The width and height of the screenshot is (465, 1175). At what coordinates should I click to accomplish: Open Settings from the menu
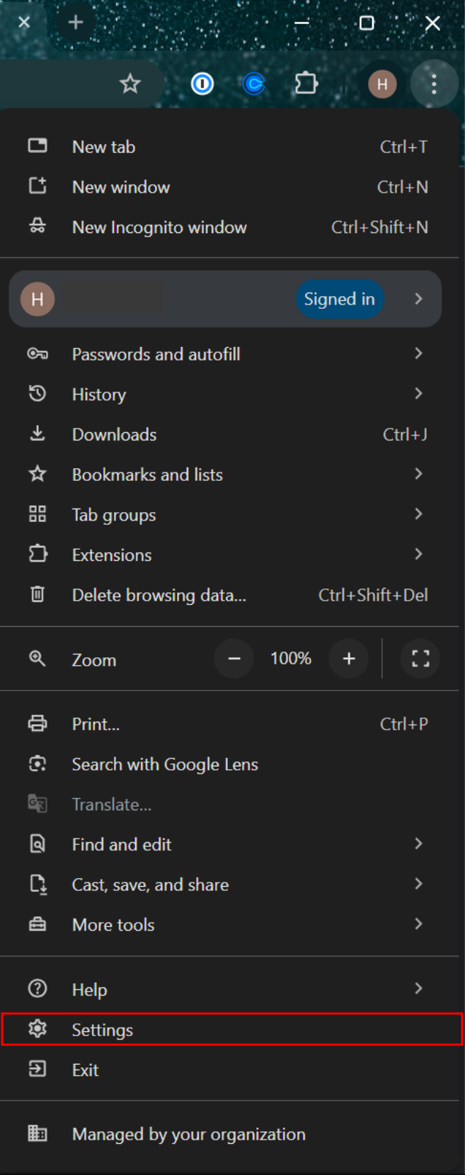click(103, 1030)
